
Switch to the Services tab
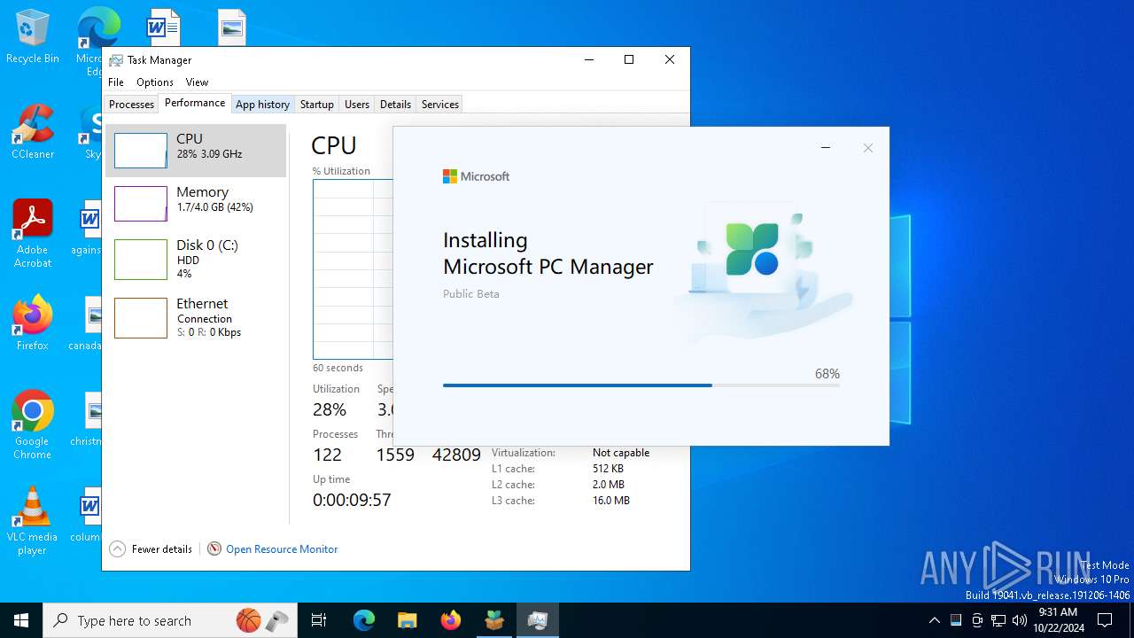[x=440, y=104]
